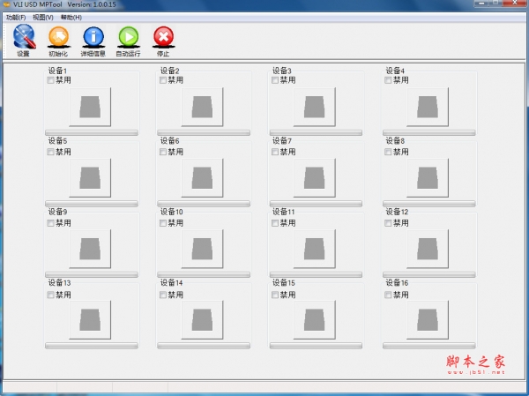Tick 禁用 checkbox under 设备4
The width and height of the screenshot is (529, 396).
(x=388, y=80)
